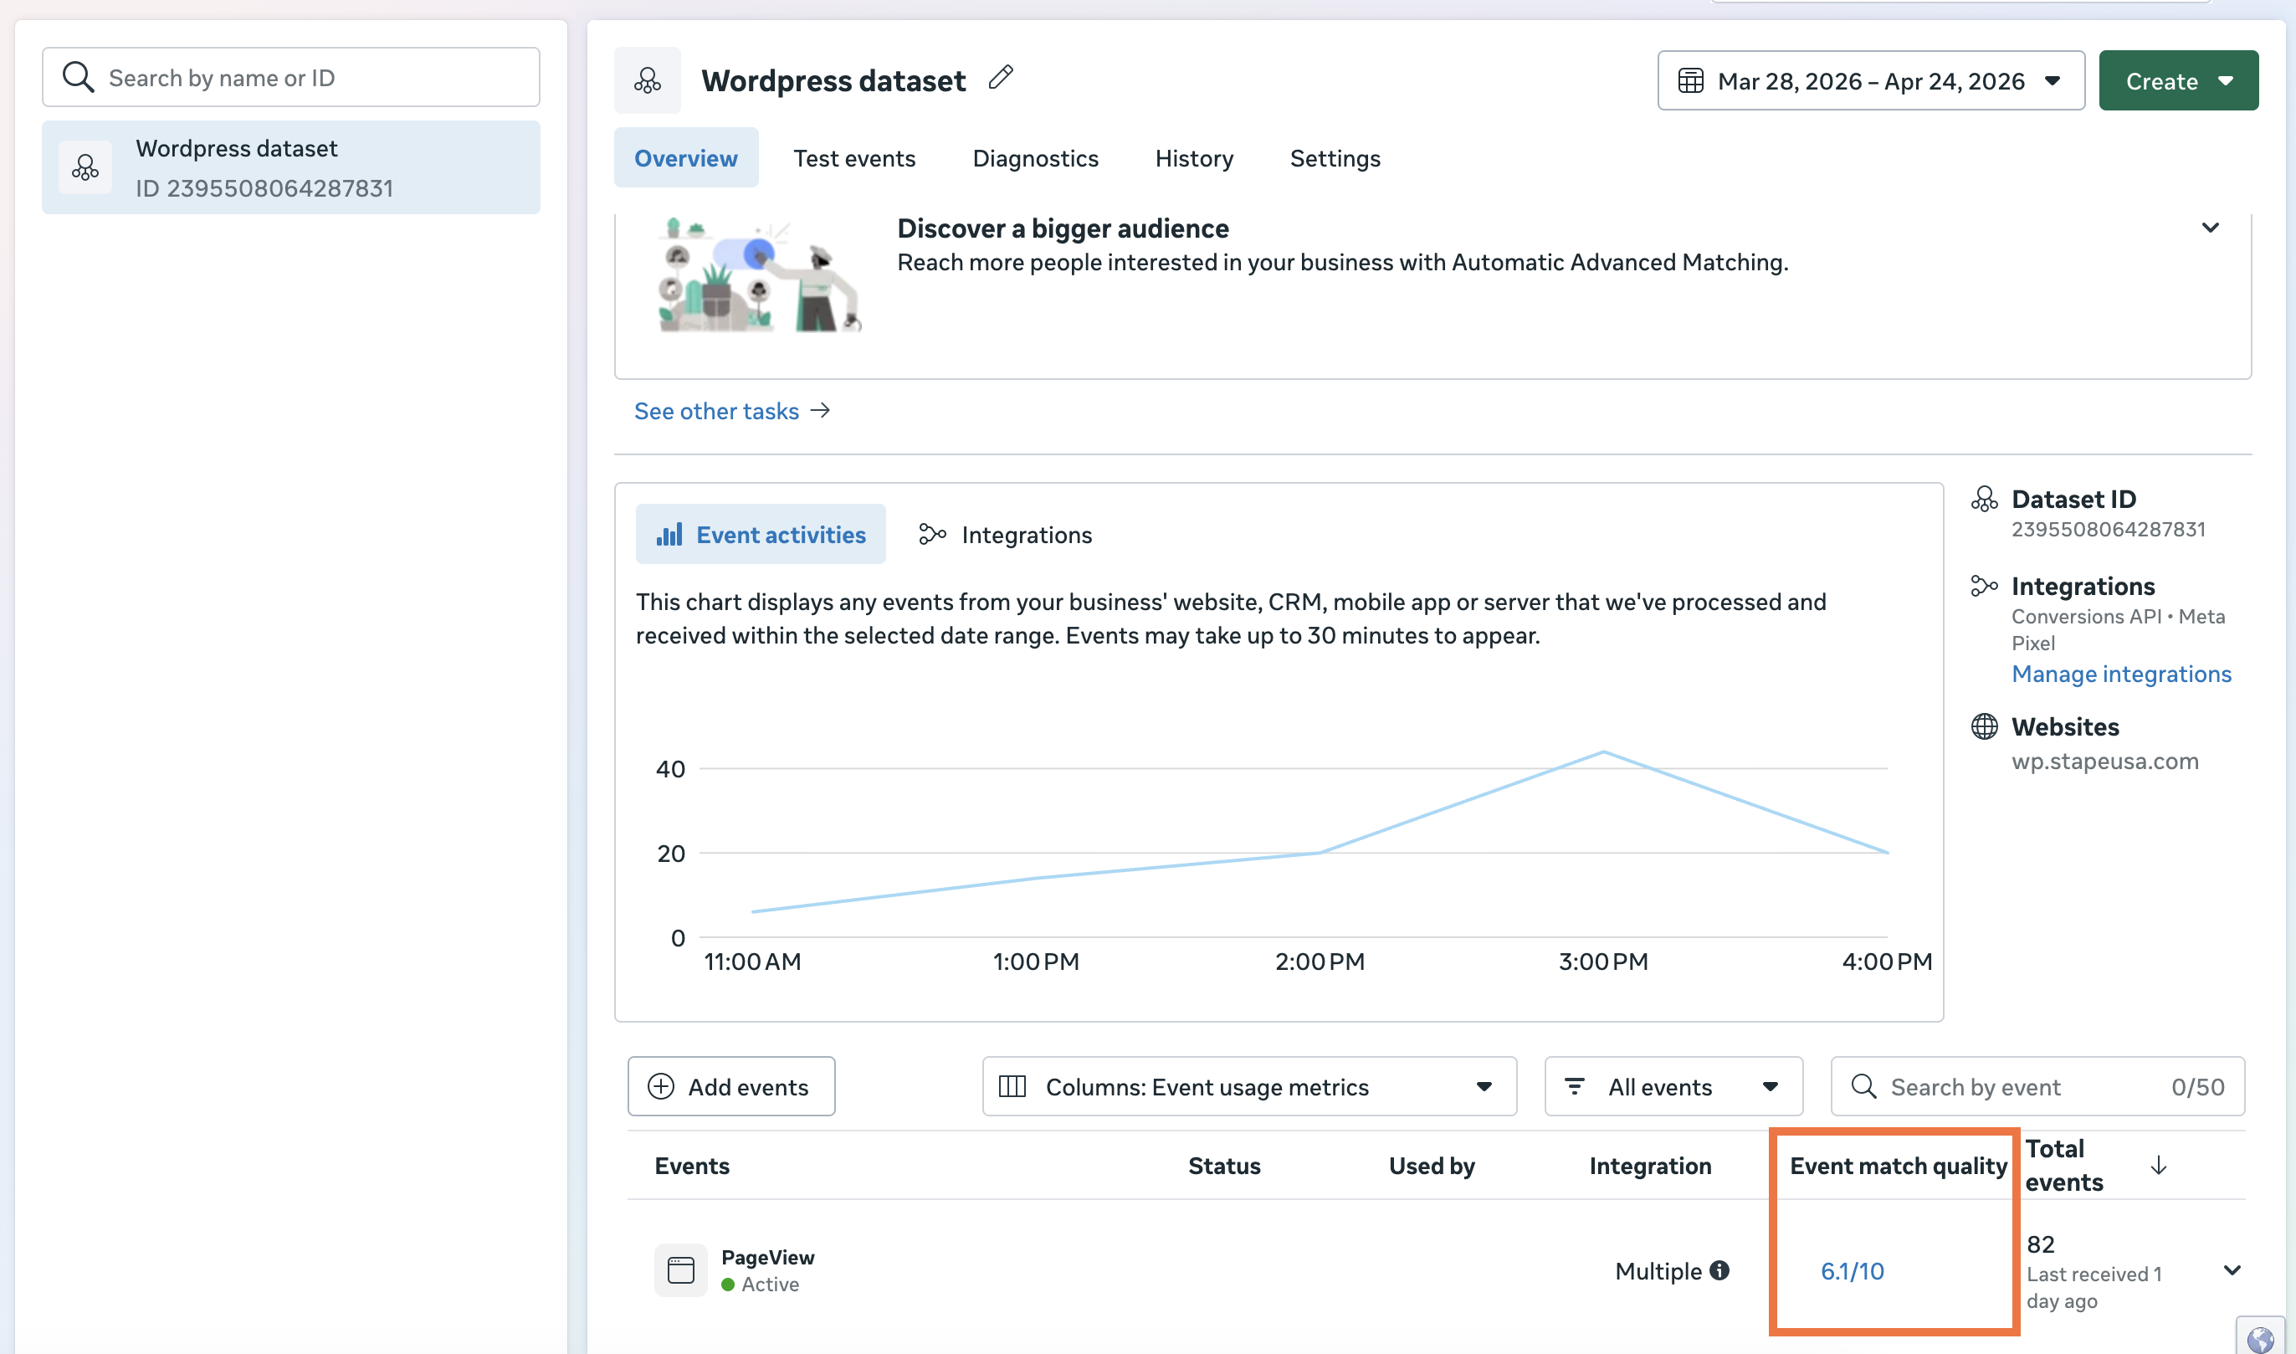Viewport: 2296px width, 1354px height.
Task: Open the Diagnostics tab
Action: pos(1034,158)
